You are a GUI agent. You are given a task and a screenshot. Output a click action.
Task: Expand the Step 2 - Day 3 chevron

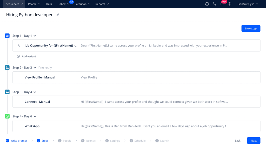pos(35,68)
